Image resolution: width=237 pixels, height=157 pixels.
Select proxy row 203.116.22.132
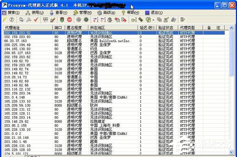click(114, 89)
